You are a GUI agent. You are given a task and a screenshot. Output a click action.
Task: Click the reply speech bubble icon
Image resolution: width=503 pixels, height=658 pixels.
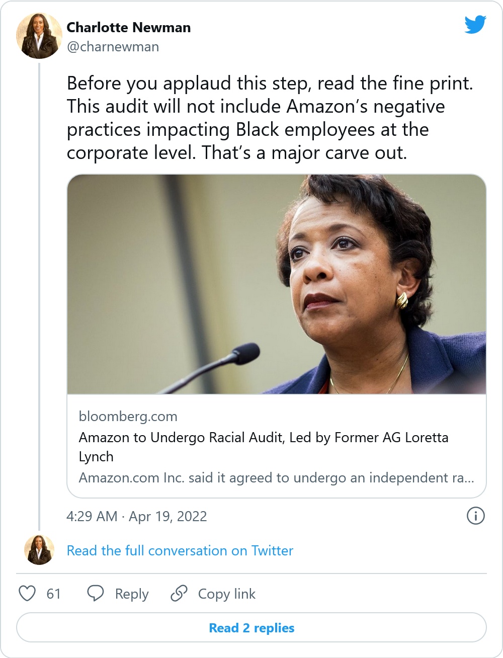[96, 594]
